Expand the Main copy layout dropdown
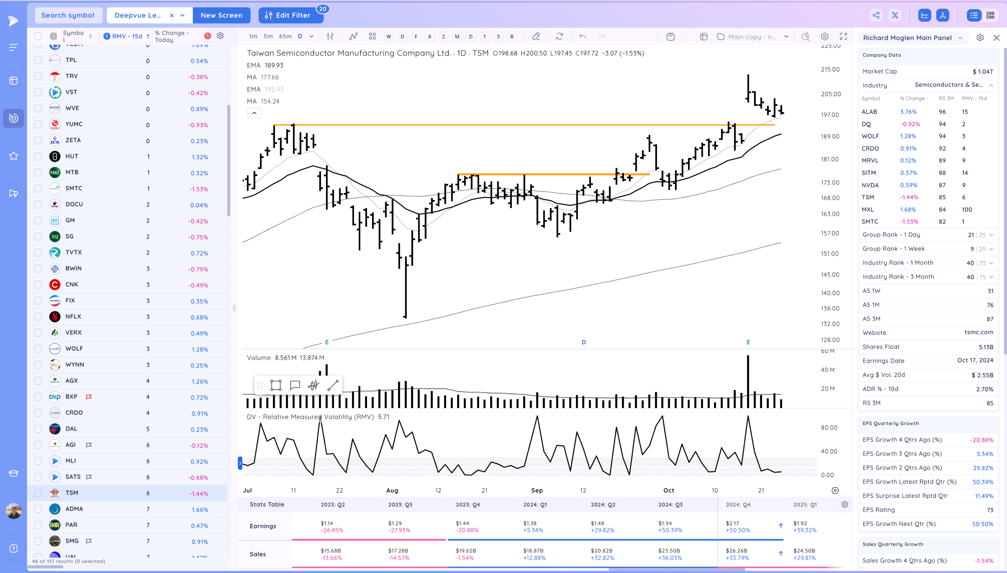 point(786,37)
